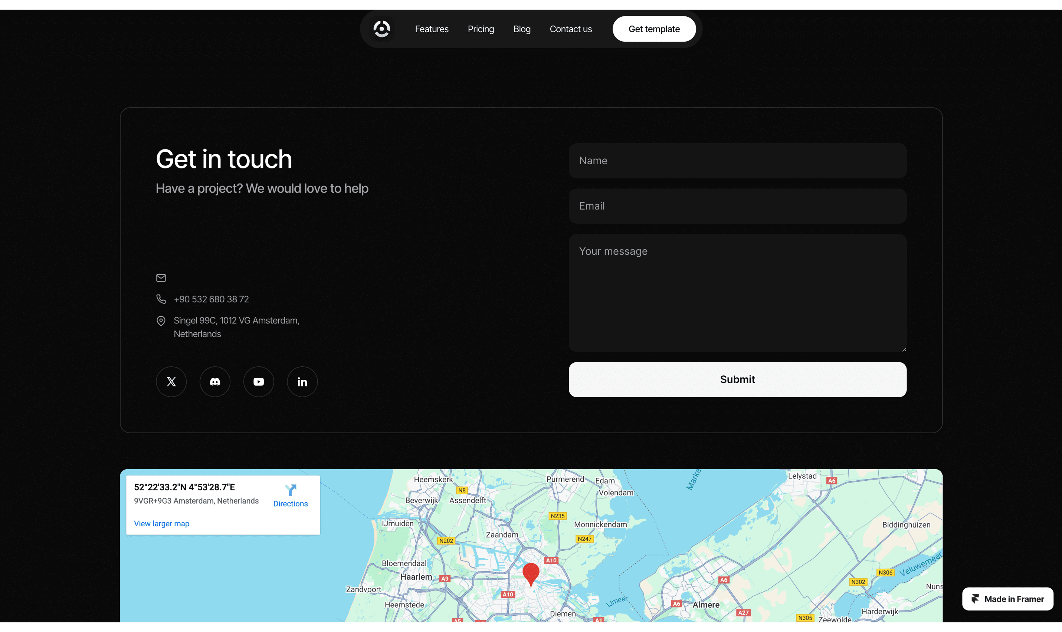Click the Directions icon on map card
This screenshot has width=1062, height=632.
coord(291,491)
